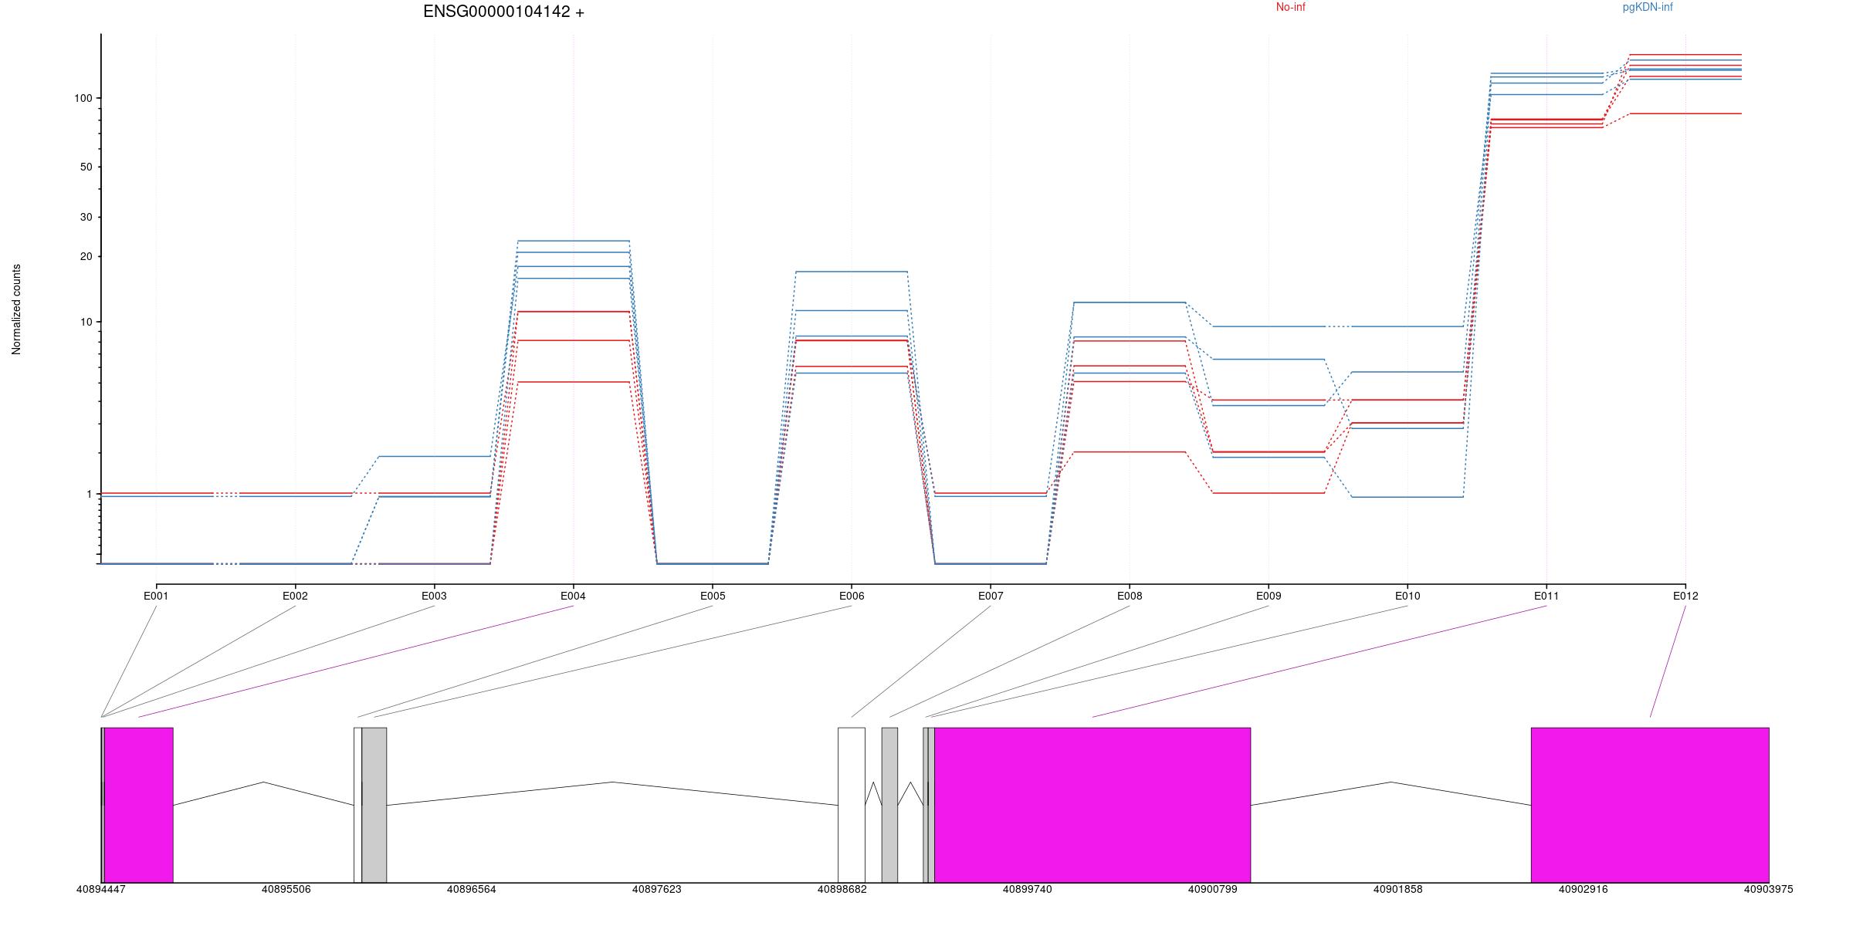Screen dimensions: 1853x926
Task: Click the y-axis tick value 100
Action: click(x=83, y=98)
